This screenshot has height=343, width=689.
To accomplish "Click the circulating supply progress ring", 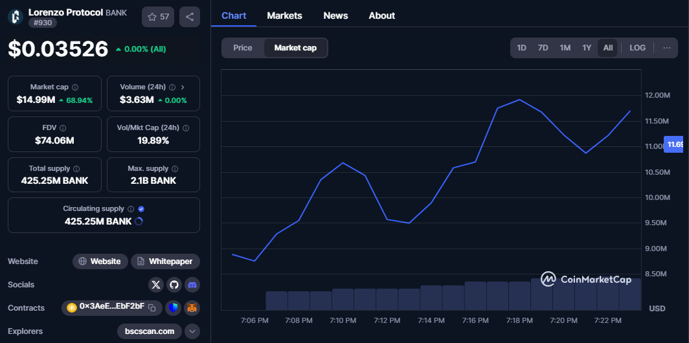I will pos(139,221).
